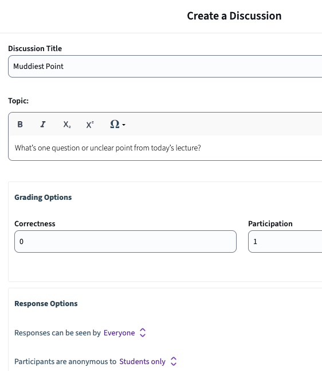The height and width of the screenshot is (371, 322).
Task: Click the Participation points field
Action: 285,241
